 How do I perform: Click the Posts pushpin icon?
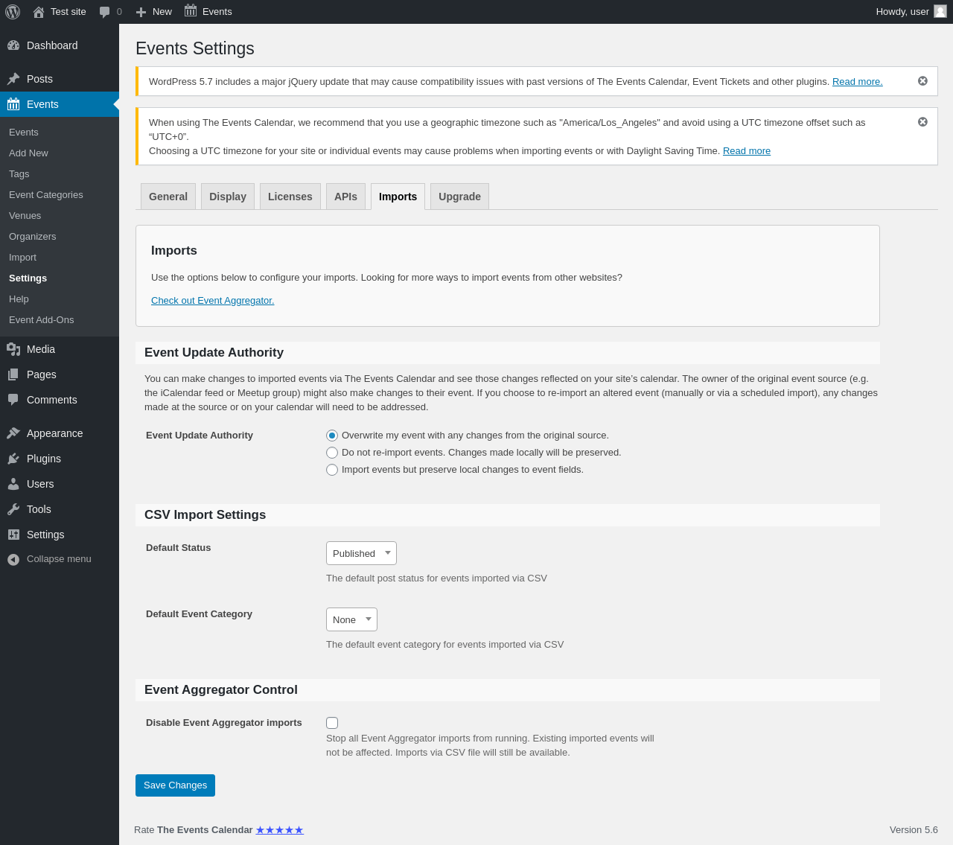tap(13, 79)
